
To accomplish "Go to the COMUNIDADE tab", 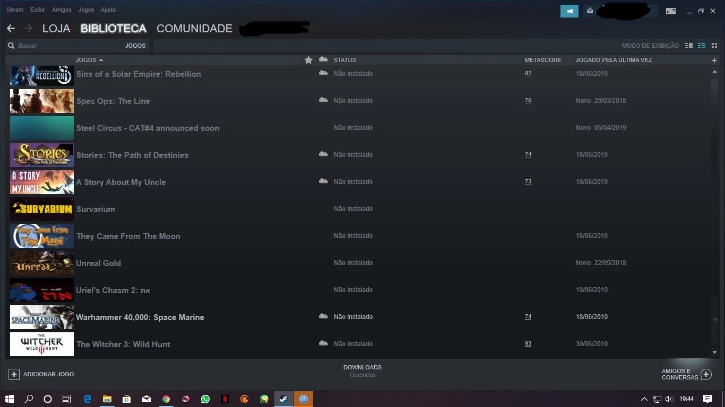I will [x=194, y=29].
